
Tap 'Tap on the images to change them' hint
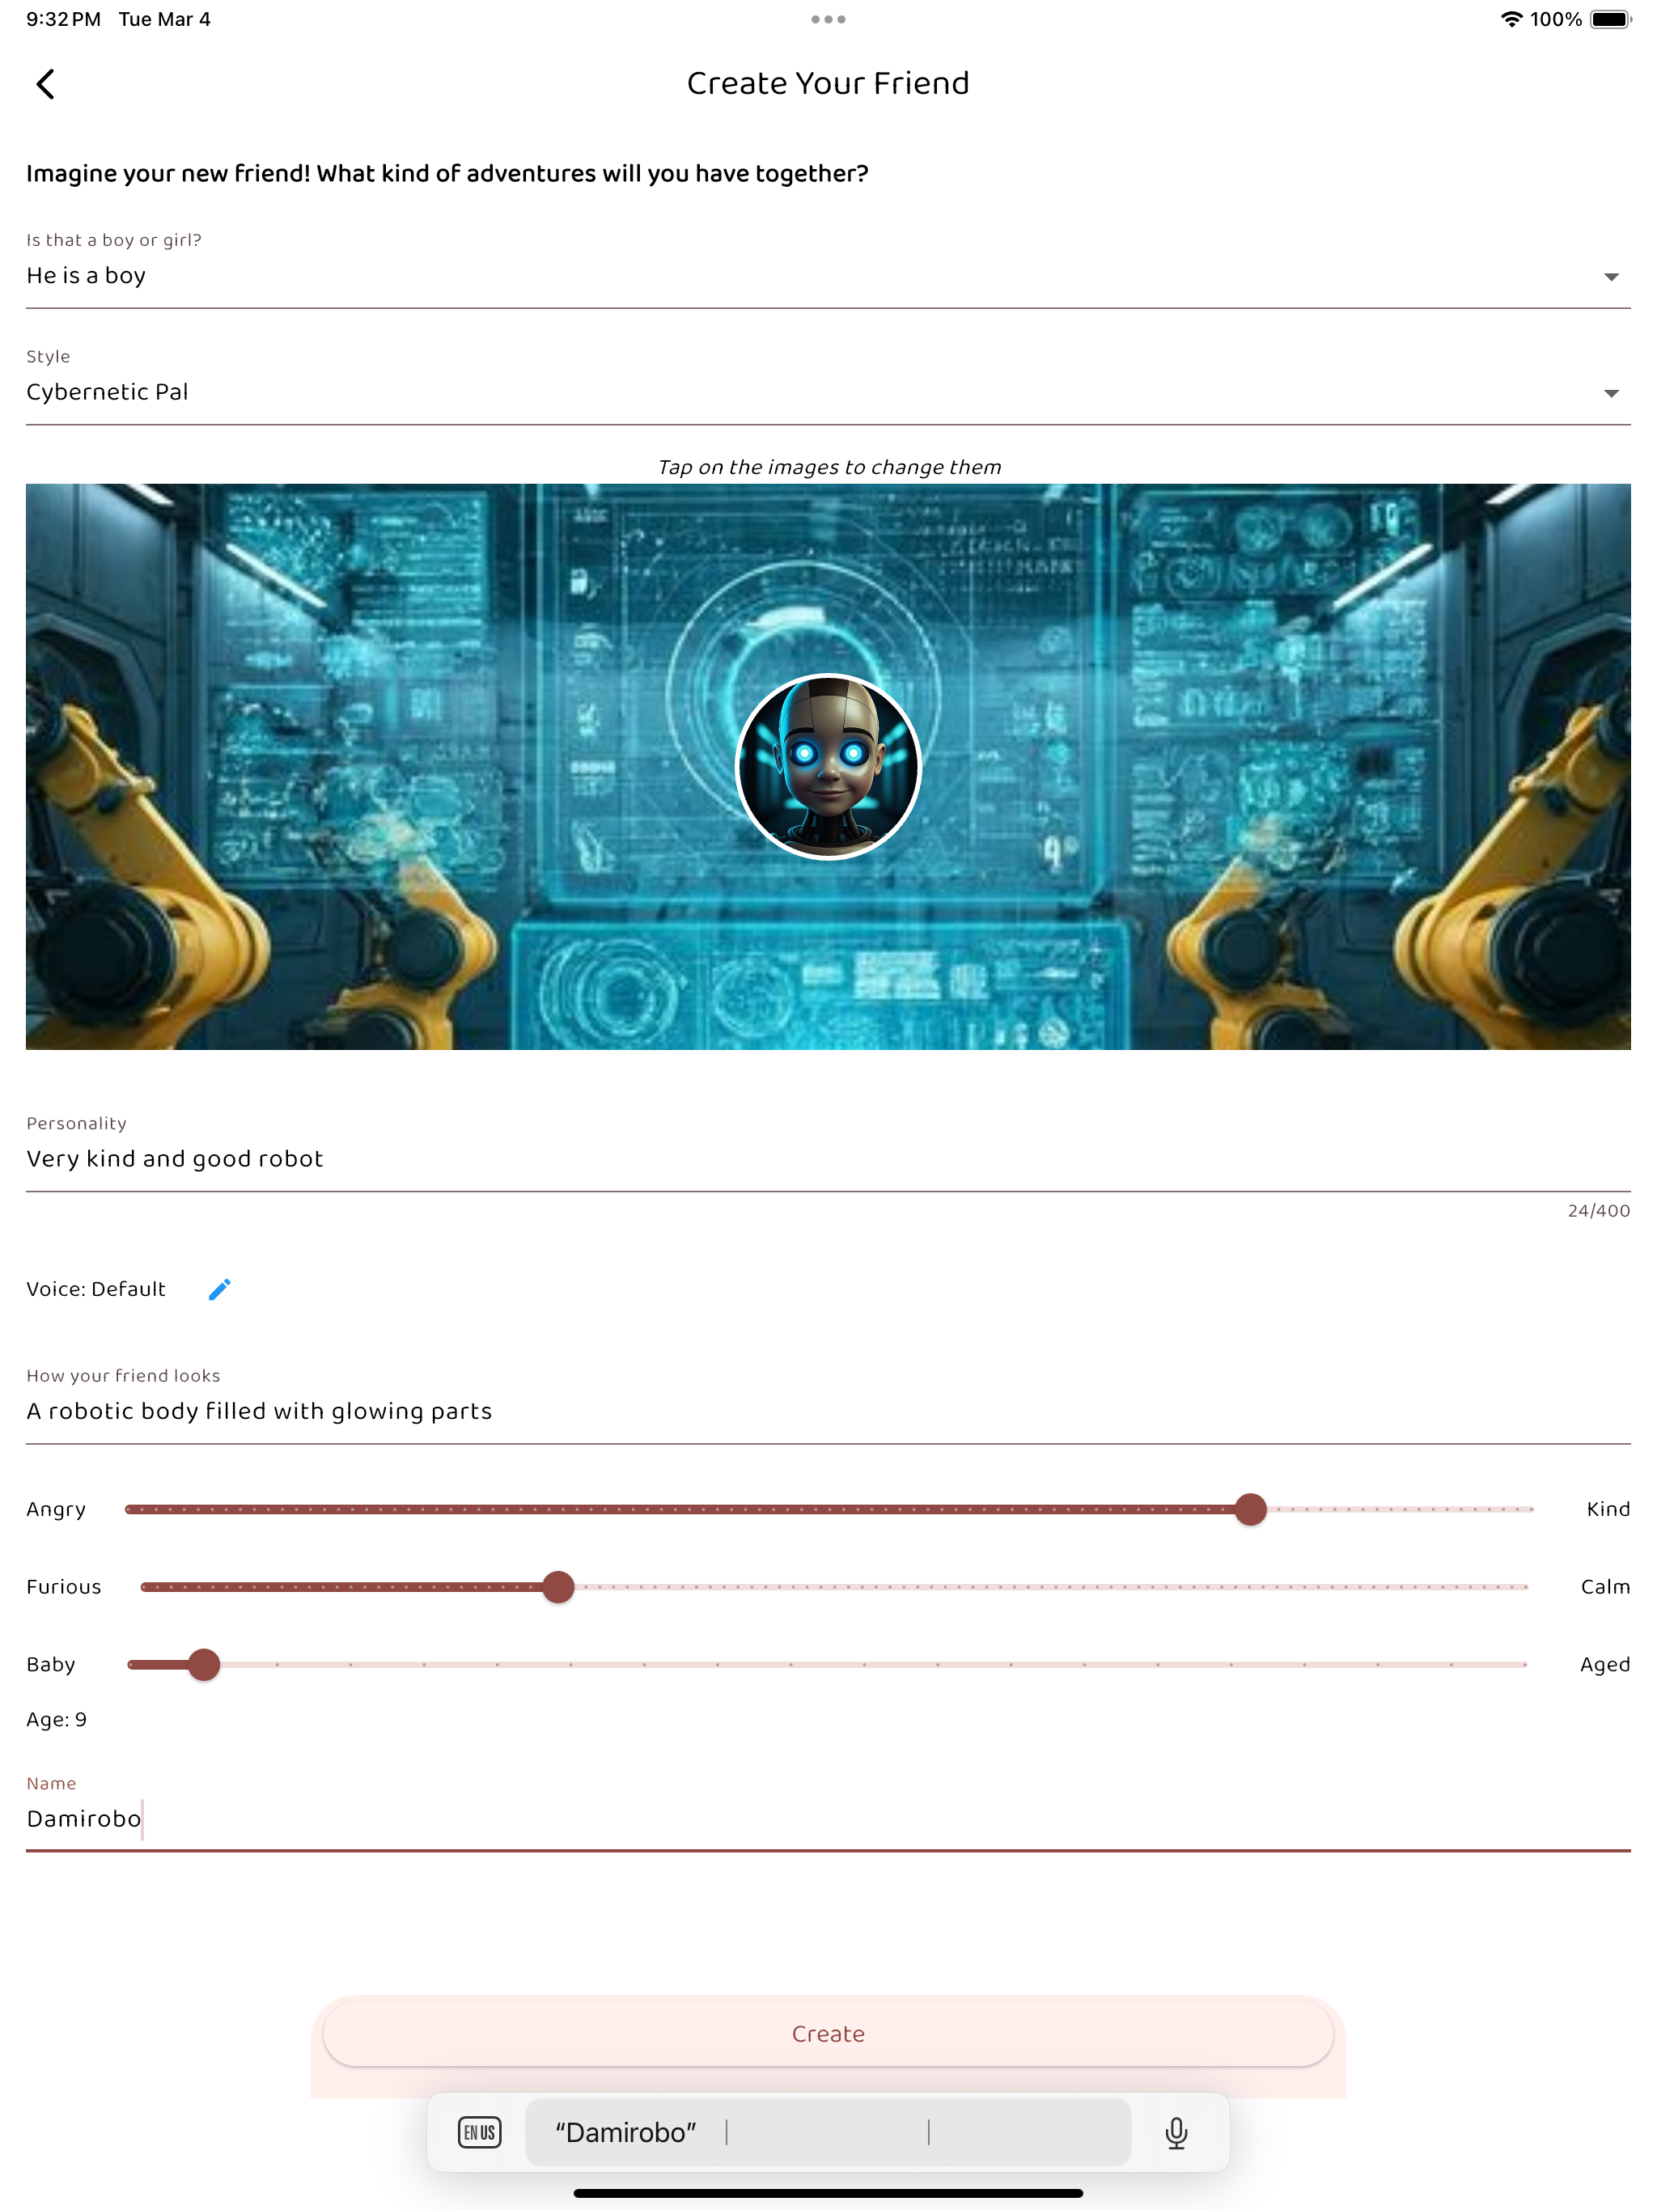pos(828,467)
